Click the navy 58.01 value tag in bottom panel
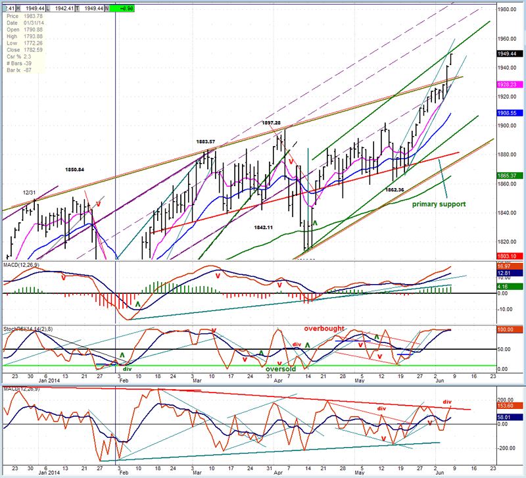Image resolution: width=526 pixels, height=478 pixels. pos(510,418)
